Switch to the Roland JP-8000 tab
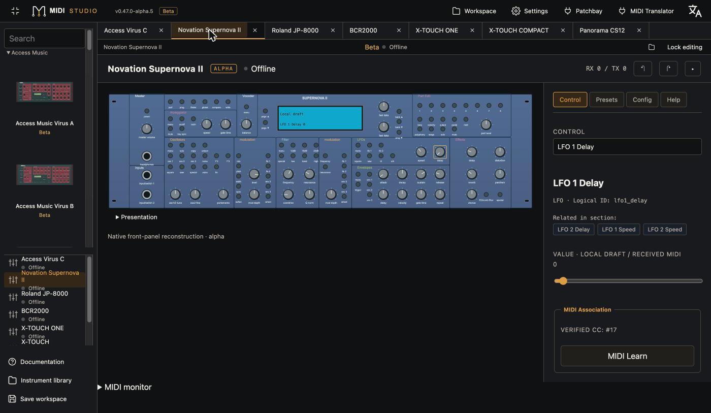This screenshot has width=711, height=413. 295,30
